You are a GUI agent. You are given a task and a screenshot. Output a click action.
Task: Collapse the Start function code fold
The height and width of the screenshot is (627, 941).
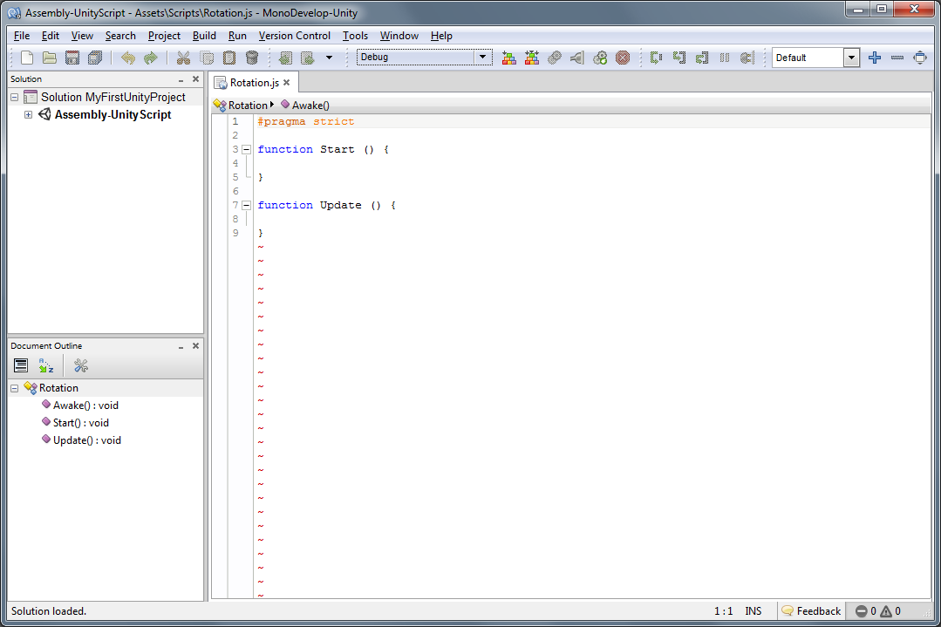[246, 149]
